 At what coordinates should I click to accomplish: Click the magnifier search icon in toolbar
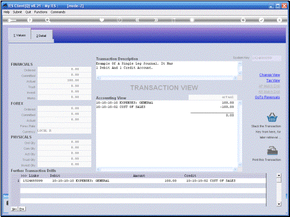(48, 20)
